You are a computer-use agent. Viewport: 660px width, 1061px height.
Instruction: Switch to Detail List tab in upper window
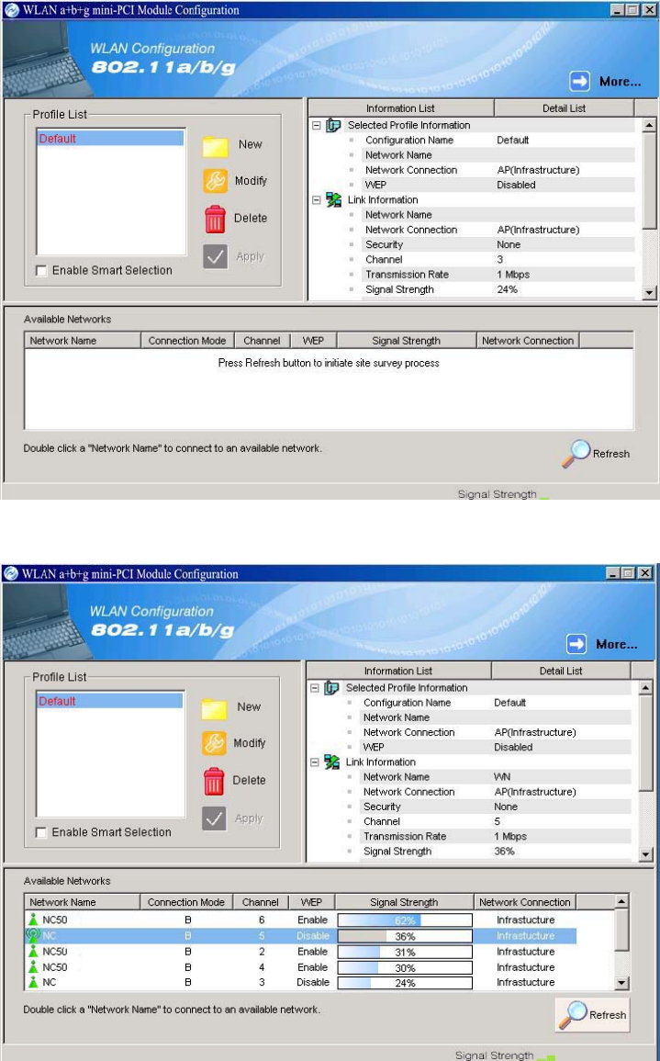tap(564, 108)
